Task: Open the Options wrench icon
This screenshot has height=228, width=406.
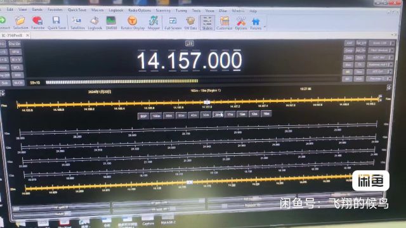Action: click(x=241, y=23)
